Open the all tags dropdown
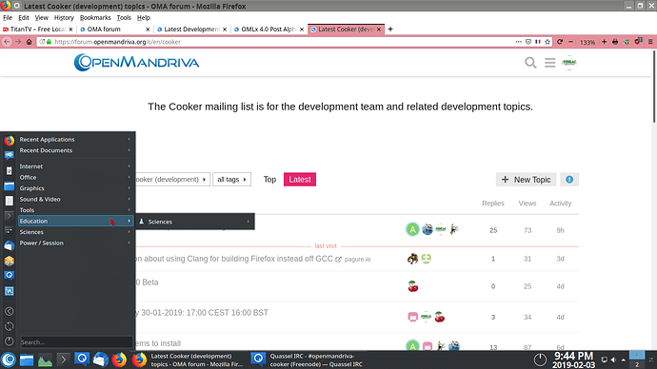The height and width of the screenshot is (369, 657). (231, 180)
